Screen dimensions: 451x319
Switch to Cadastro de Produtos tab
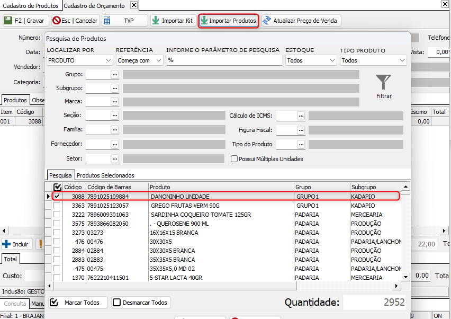(31, 5)
